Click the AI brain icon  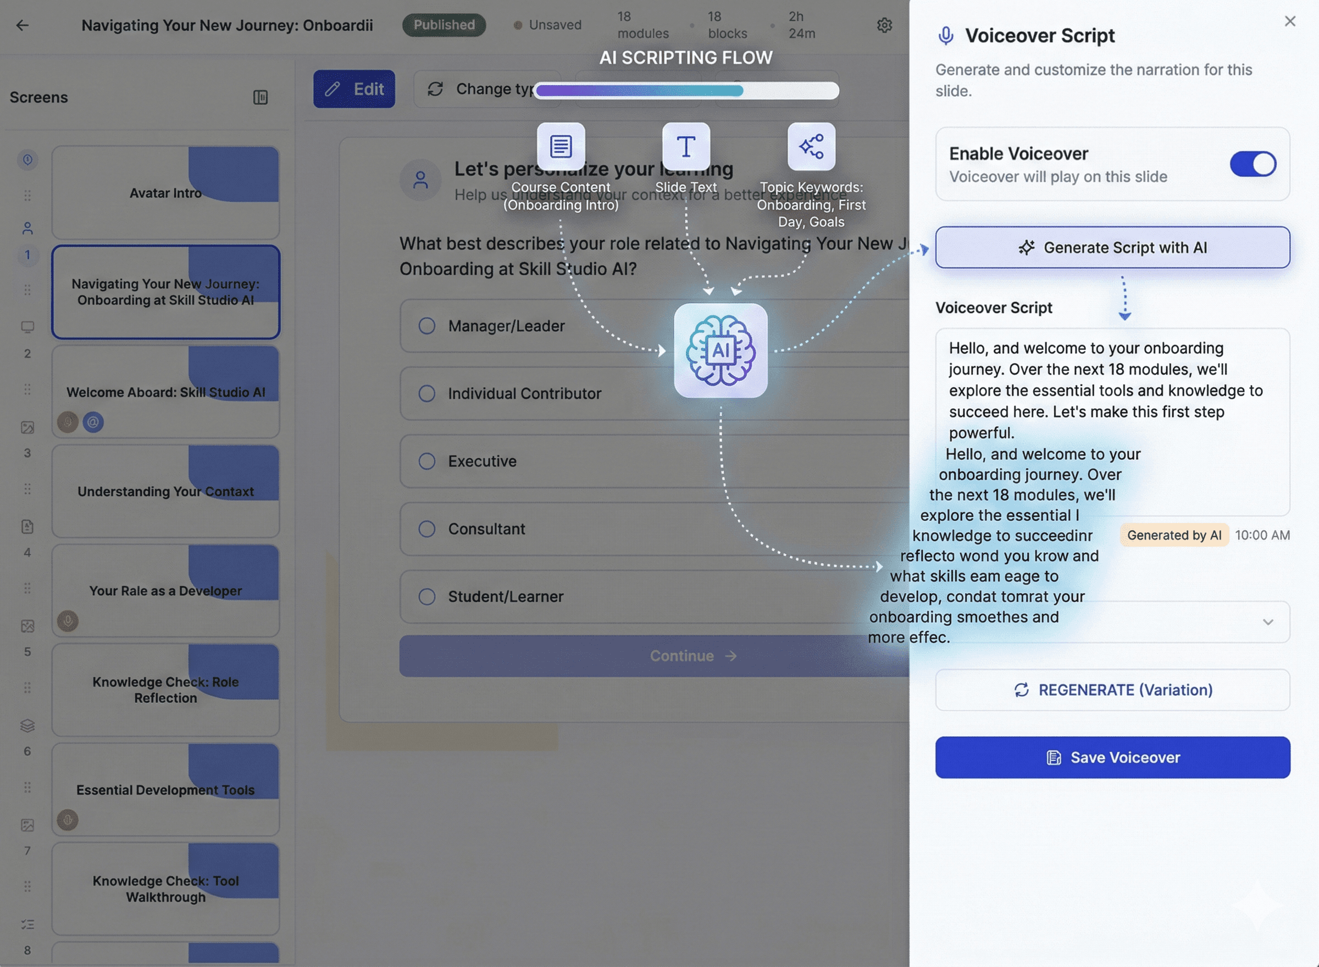tap(720, 351)
